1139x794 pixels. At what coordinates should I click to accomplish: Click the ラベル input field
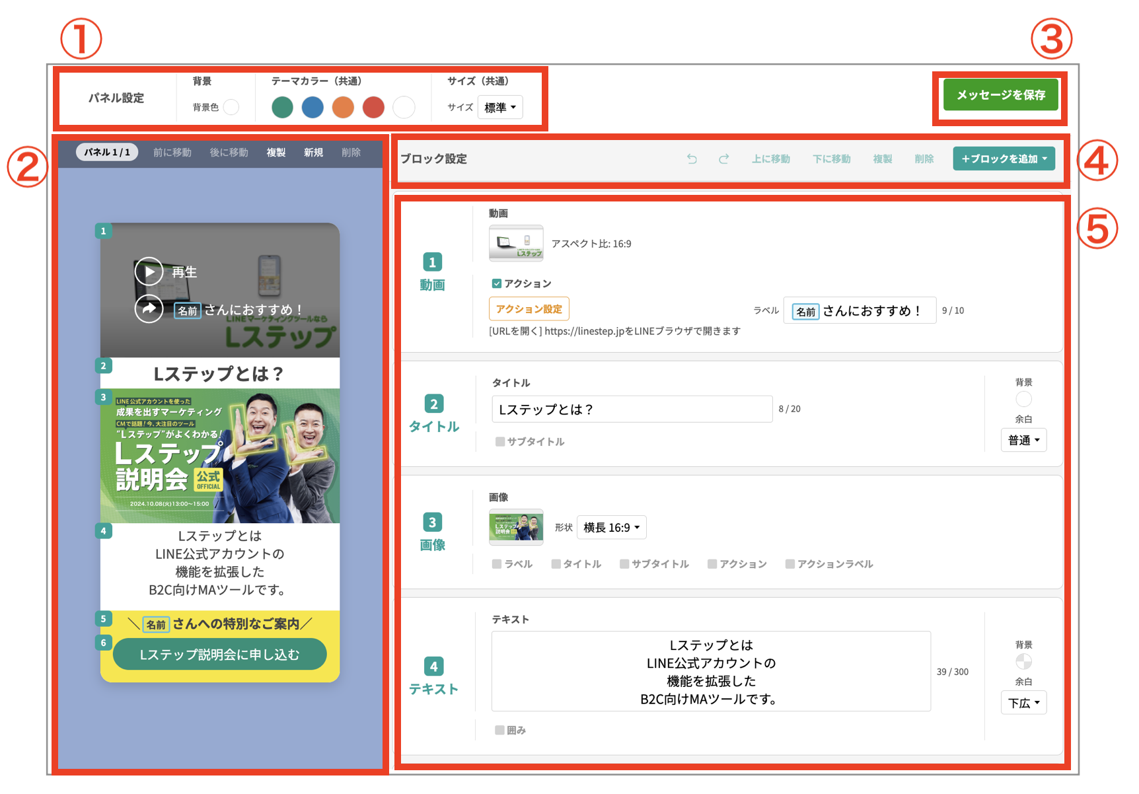(x=860, y=310)
